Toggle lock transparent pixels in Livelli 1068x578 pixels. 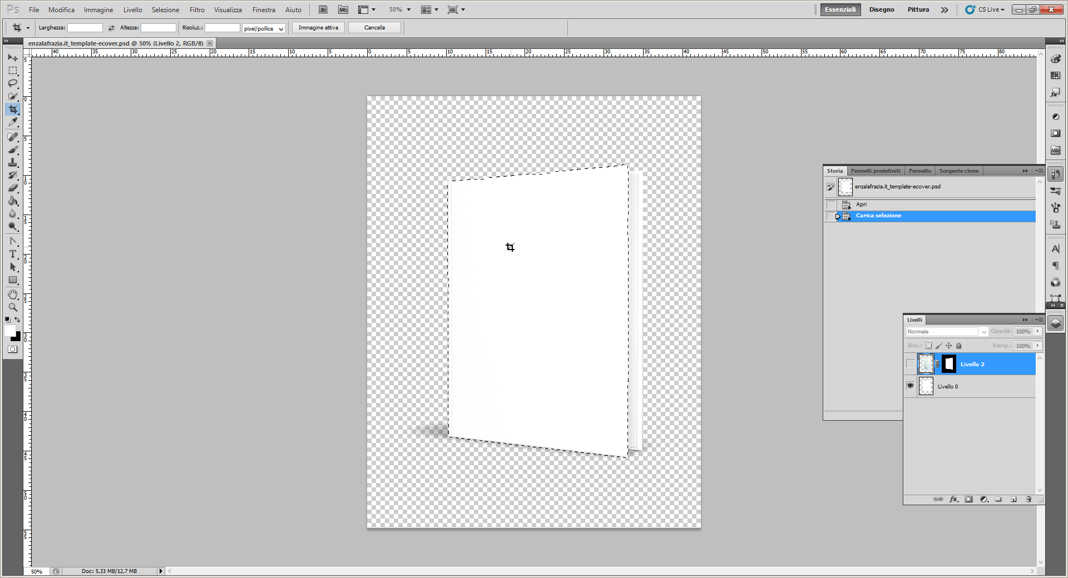pos(928,346)
